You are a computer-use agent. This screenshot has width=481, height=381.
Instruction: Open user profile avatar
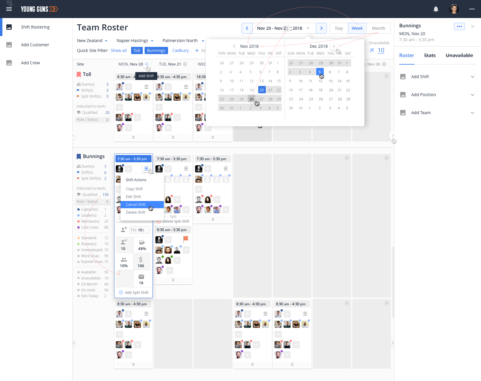454,9
